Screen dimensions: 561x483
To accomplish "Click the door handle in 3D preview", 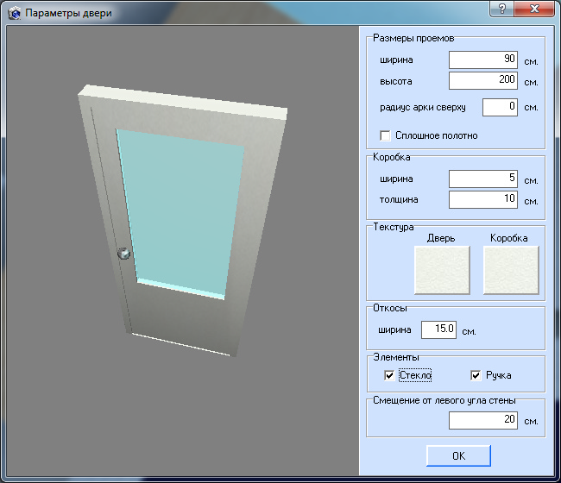I will (125, 253).
